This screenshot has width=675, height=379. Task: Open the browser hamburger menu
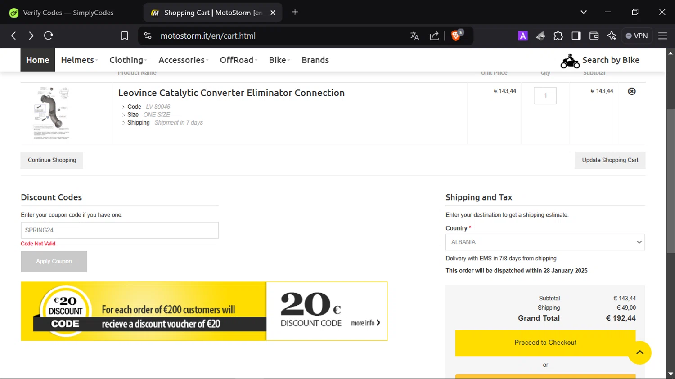pos(663,36)
